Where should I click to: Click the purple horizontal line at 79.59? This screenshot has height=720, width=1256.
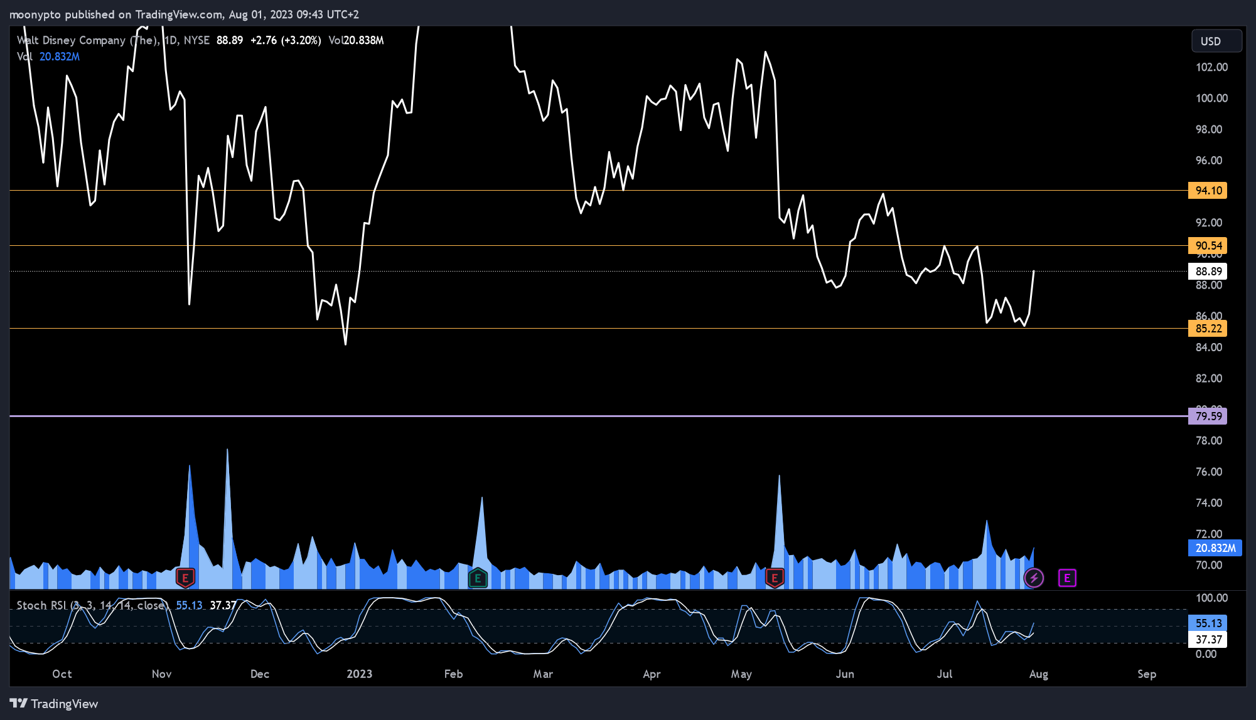click(599, 416)
